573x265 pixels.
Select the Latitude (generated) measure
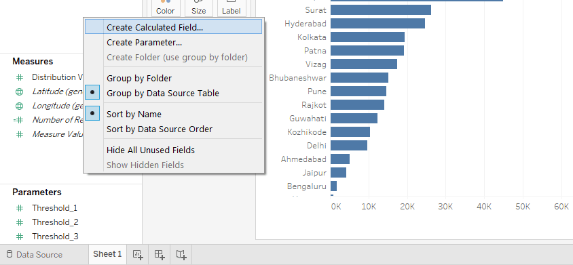click(x=58, y=91)
